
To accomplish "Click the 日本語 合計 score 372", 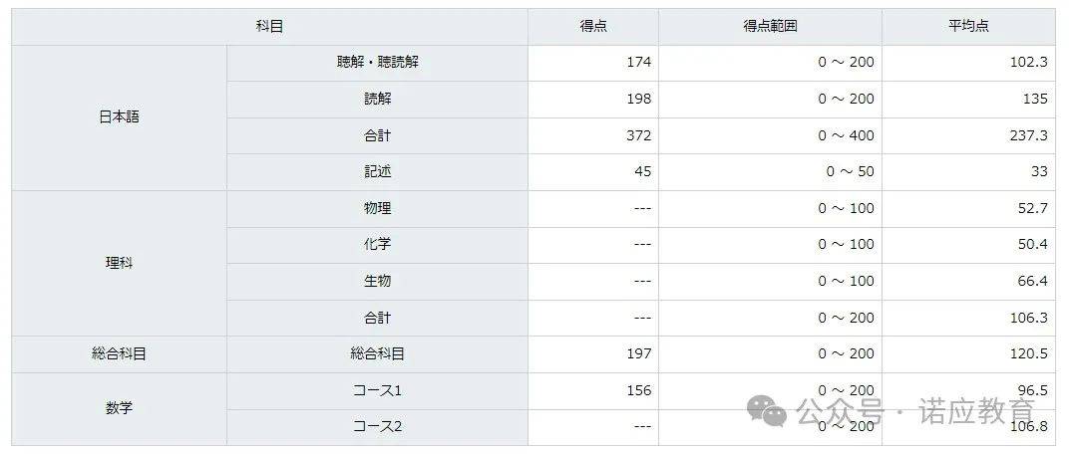I will (639, 135).
